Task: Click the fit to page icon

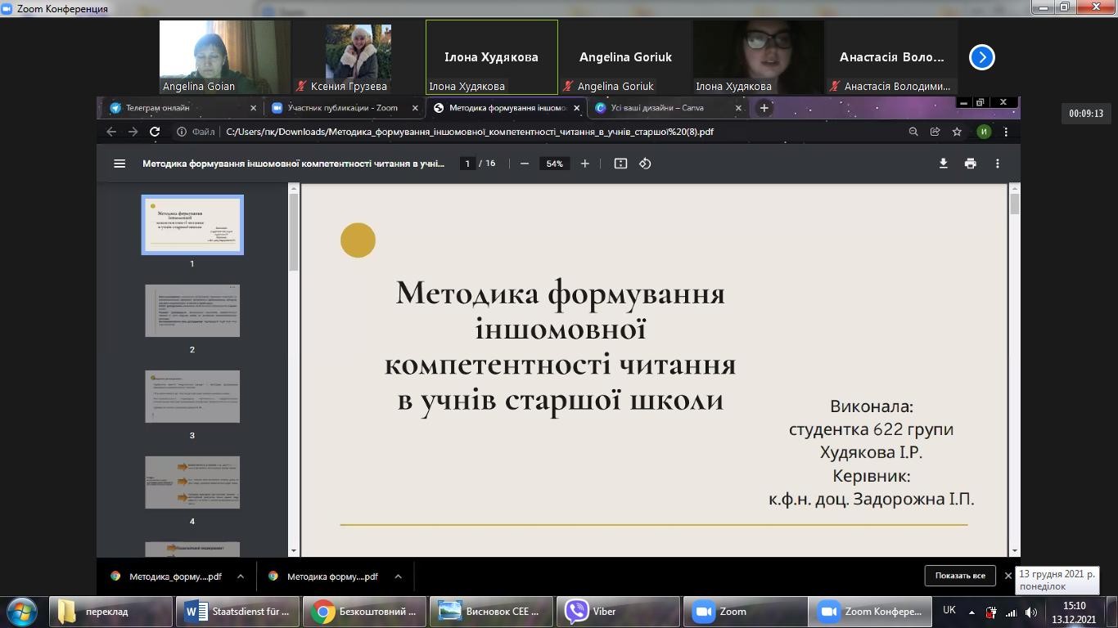Action: 620,164
